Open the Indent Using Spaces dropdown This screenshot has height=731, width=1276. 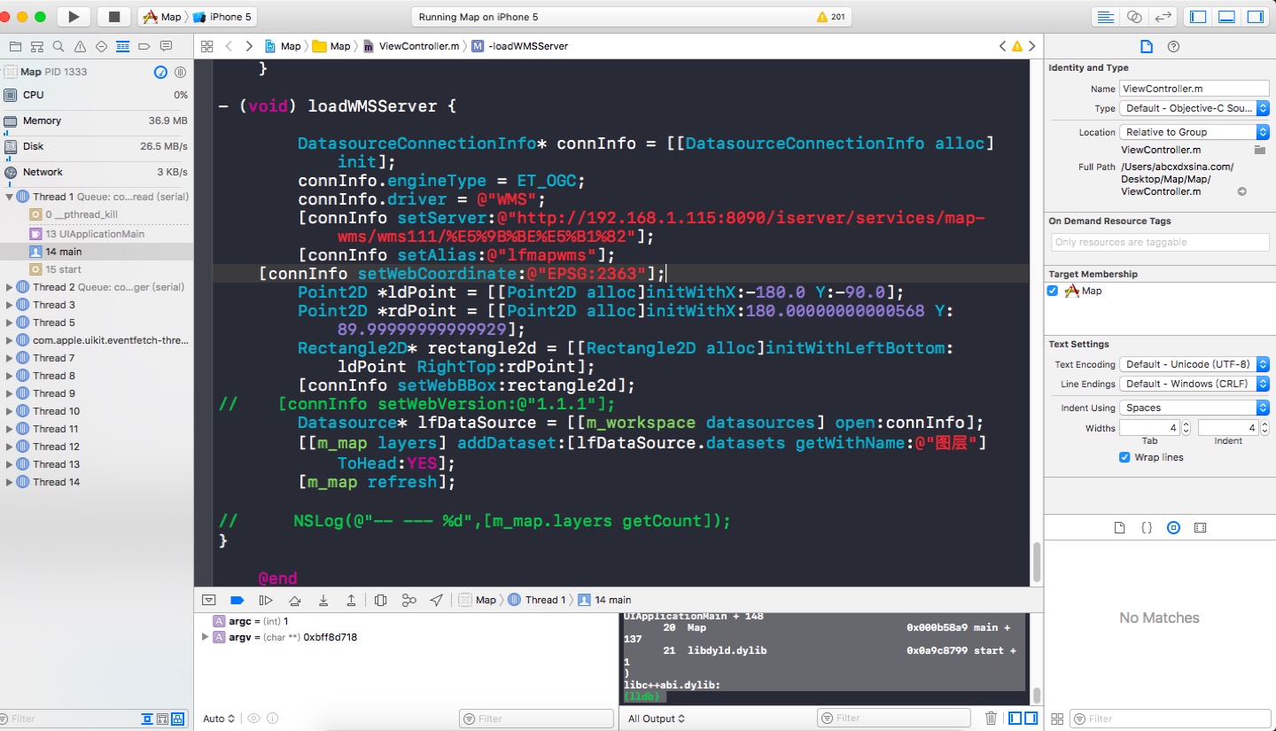[1194, 408]
